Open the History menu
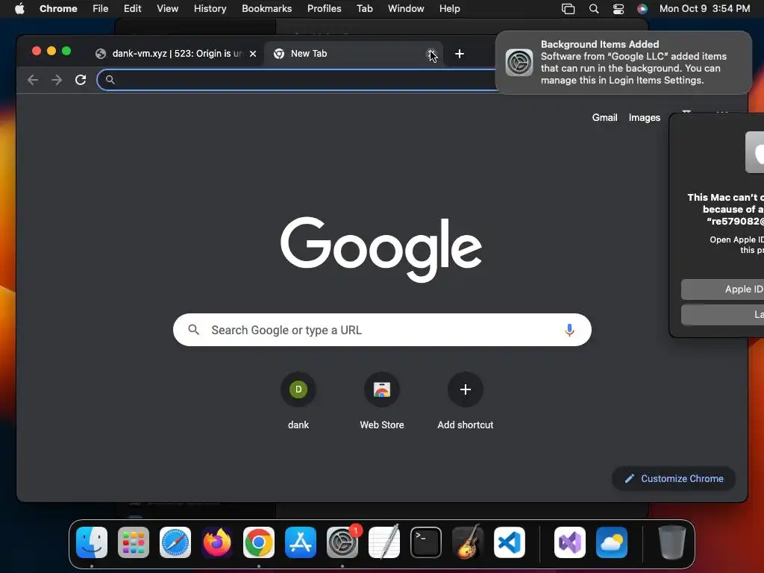The image size is (764, 573). [x=210, y=9]
